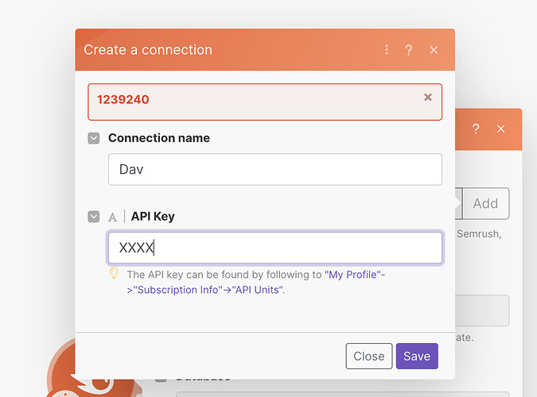The width and height of the screenshot is (537, 397).
Task: Collapse the Connection name field section
Action: point(94,138)
